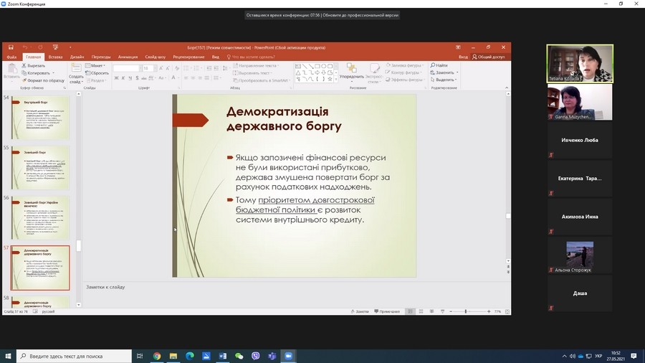Toggle Comments (Примечания) pane in status bar
The image size is (645, 363).
(387, 311)
